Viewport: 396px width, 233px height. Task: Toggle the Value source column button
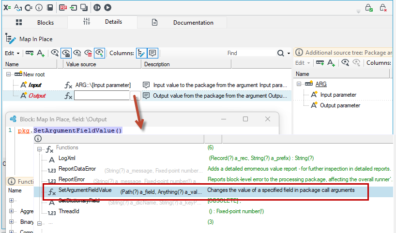141,53
